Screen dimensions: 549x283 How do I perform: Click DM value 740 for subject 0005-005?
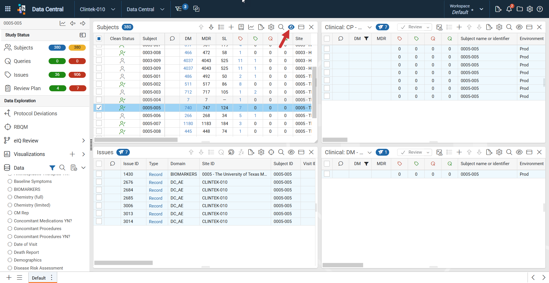188,108
